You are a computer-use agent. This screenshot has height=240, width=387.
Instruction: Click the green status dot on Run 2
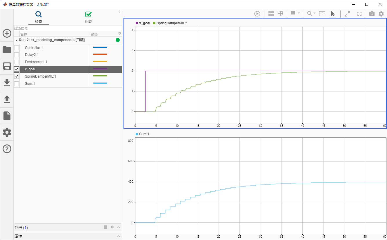(x=118, y=40)
